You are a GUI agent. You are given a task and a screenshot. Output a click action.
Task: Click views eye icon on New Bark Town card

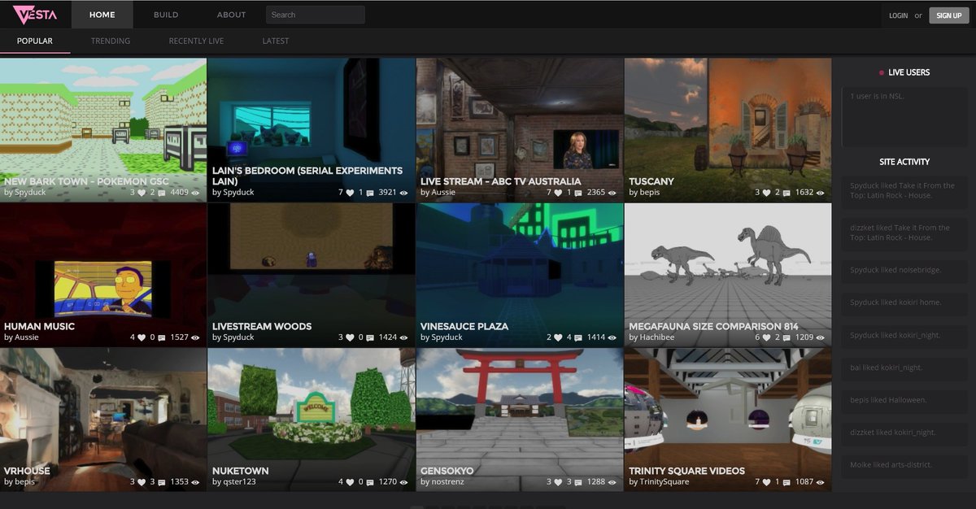tap(196, 193)
